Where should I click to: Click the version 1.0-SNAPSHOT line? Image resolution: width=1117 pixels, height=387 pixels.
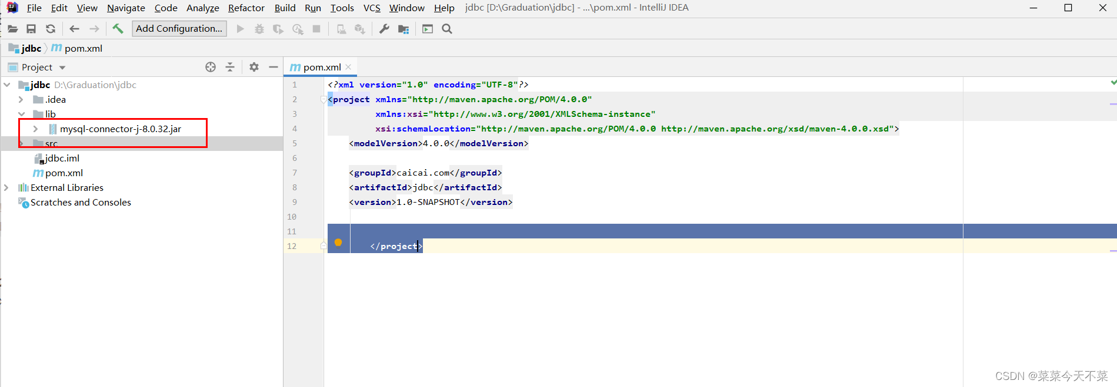[431, 202]
